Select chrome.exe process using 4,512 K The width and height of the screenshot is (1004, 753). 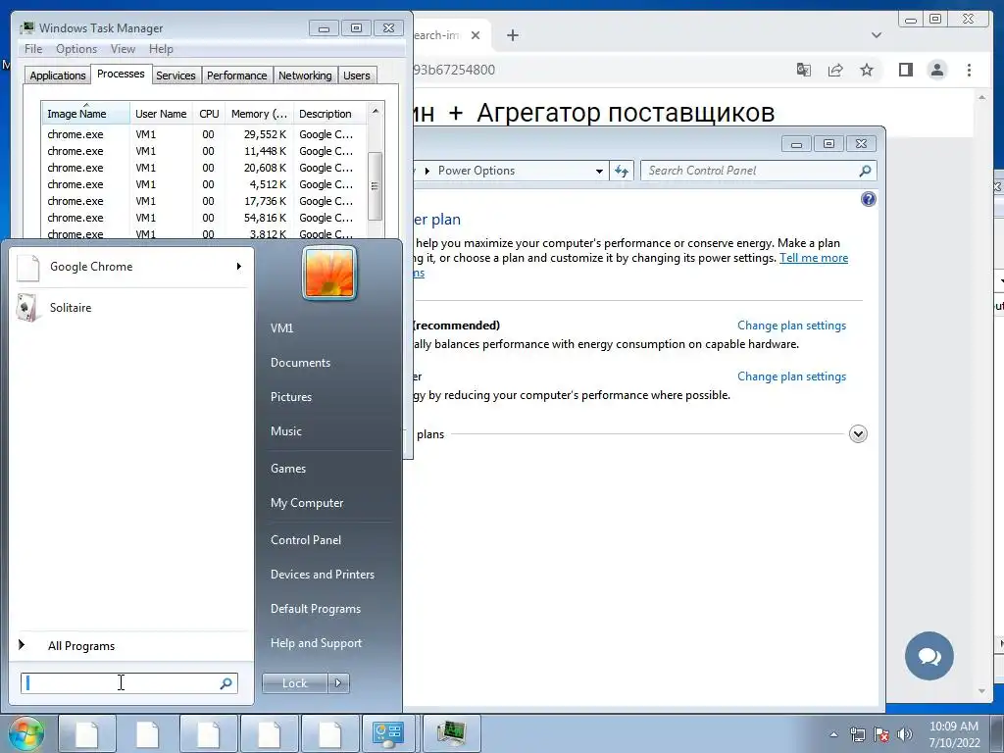pos(204,184)
